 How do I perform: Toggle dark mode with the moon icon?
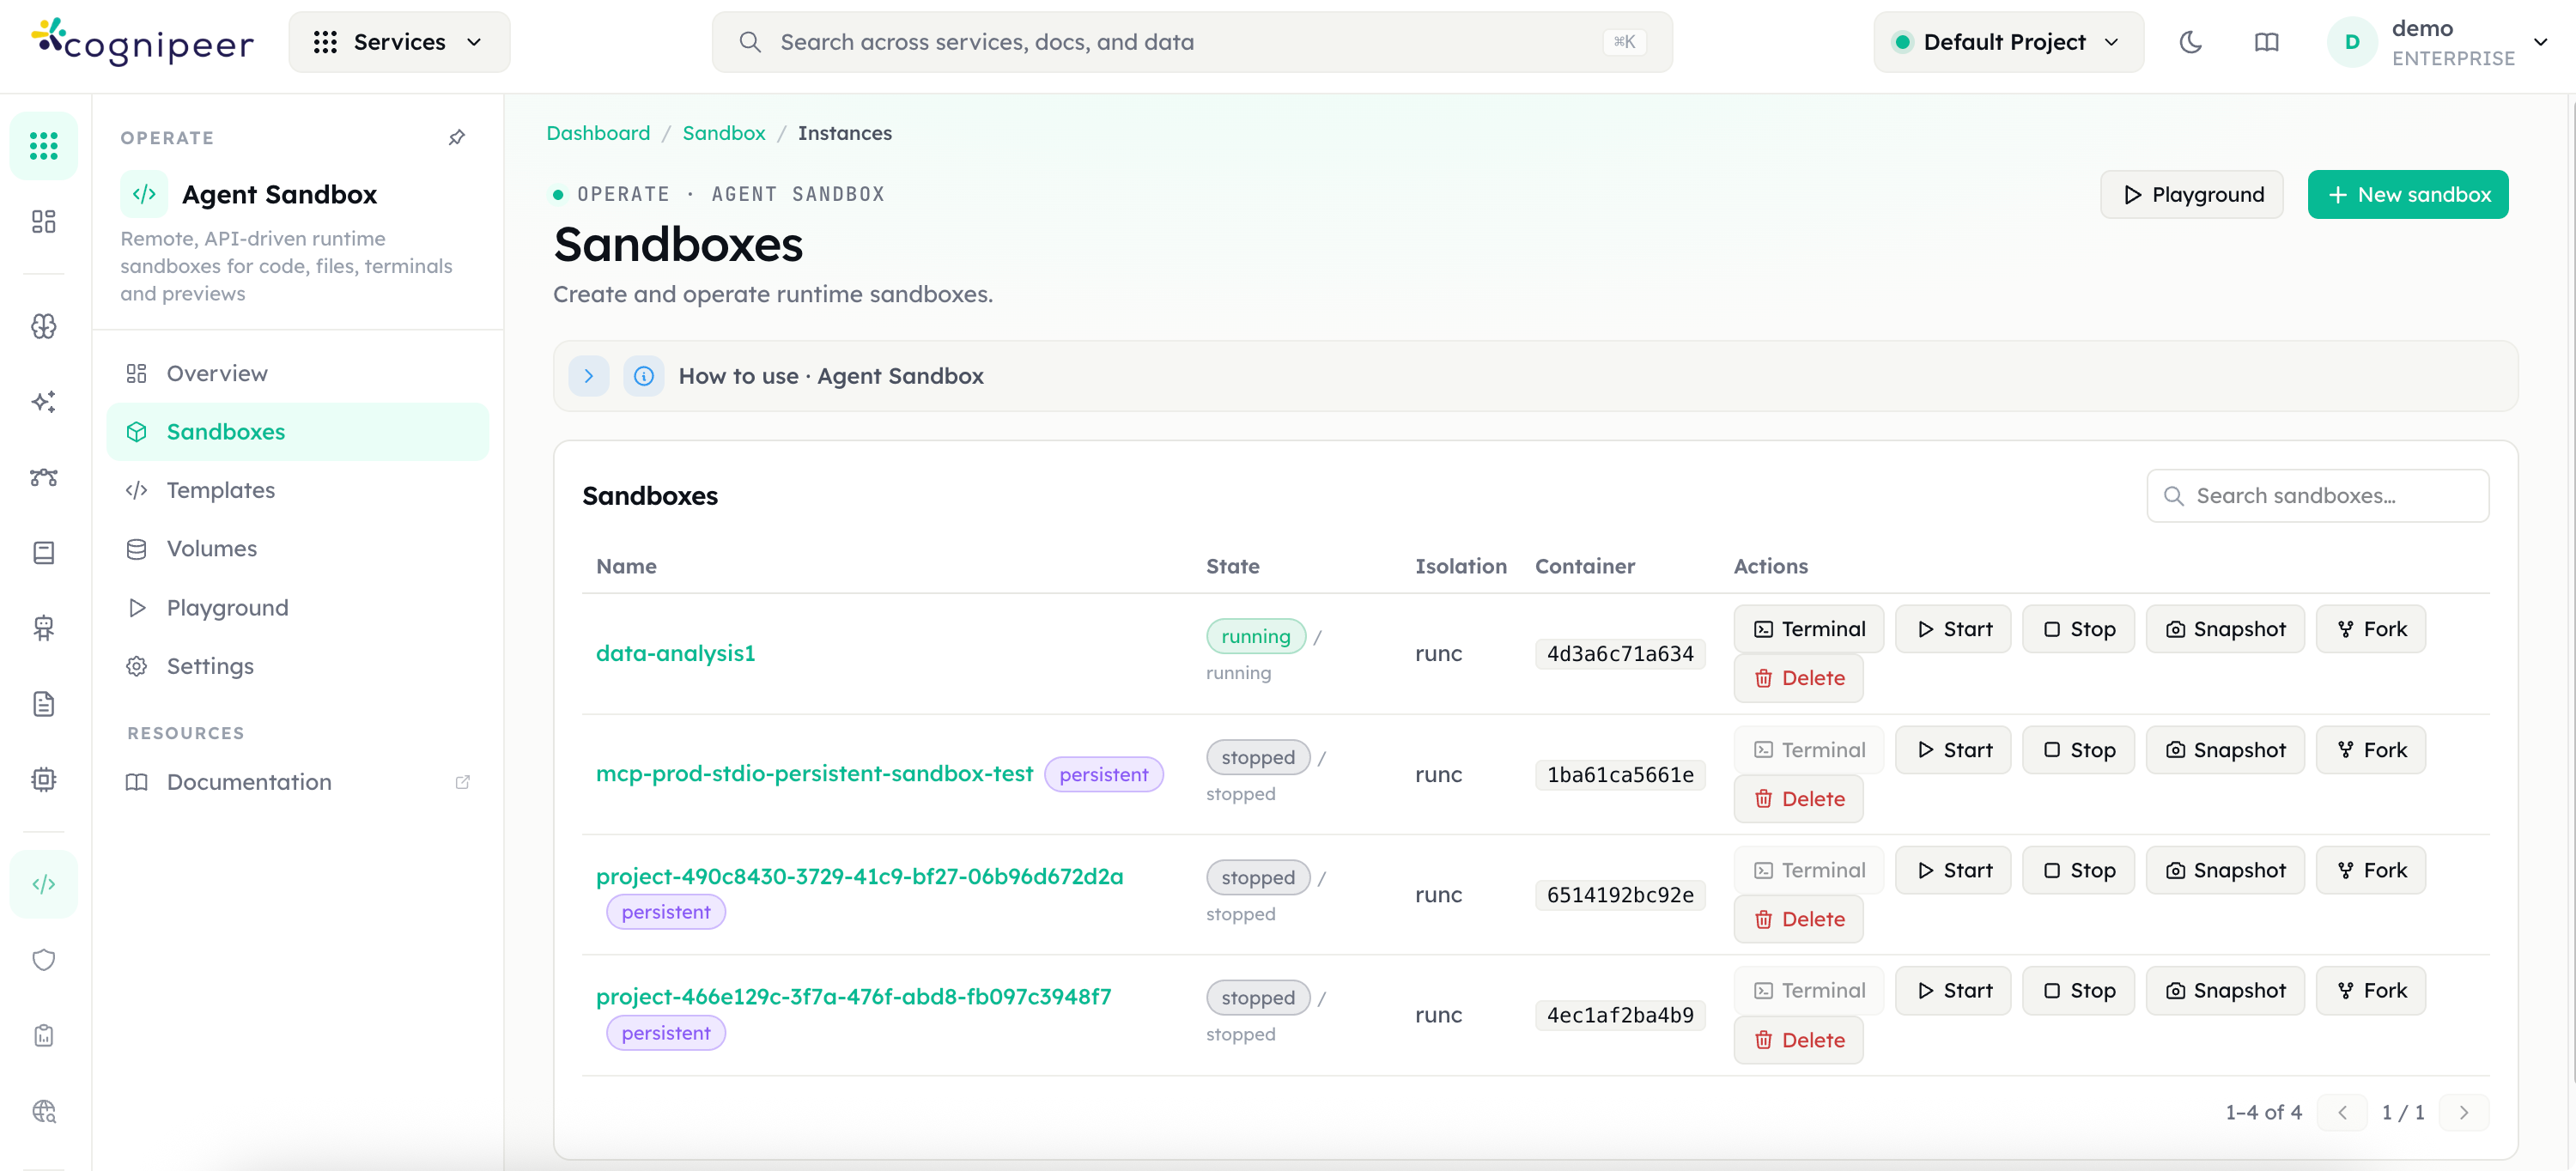coord(2190,42)
